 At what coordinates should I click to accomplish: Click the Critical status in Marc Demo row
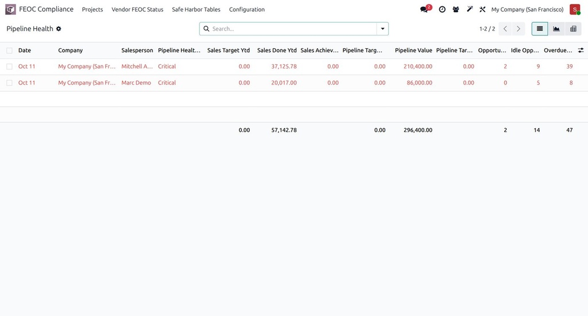point(167,83)
